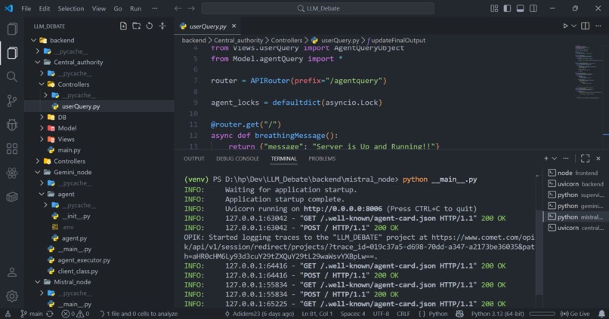Open the Go menu
This screenshot has width=609, height=319.
(118, 8)
